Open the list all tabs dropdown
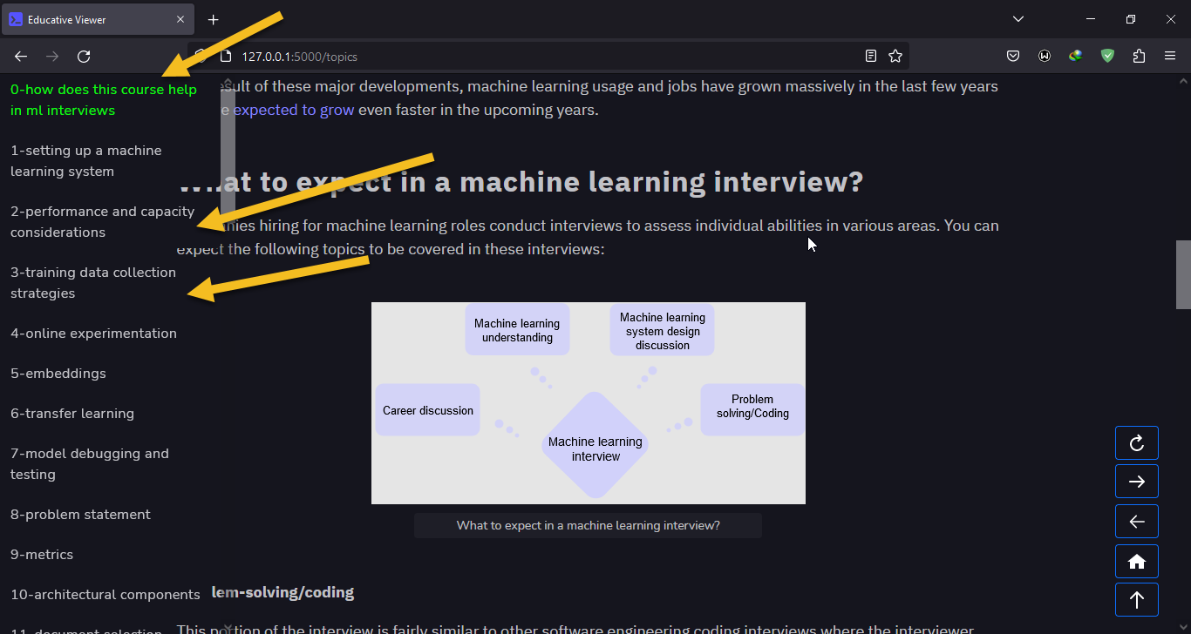 pos(1019,19)
